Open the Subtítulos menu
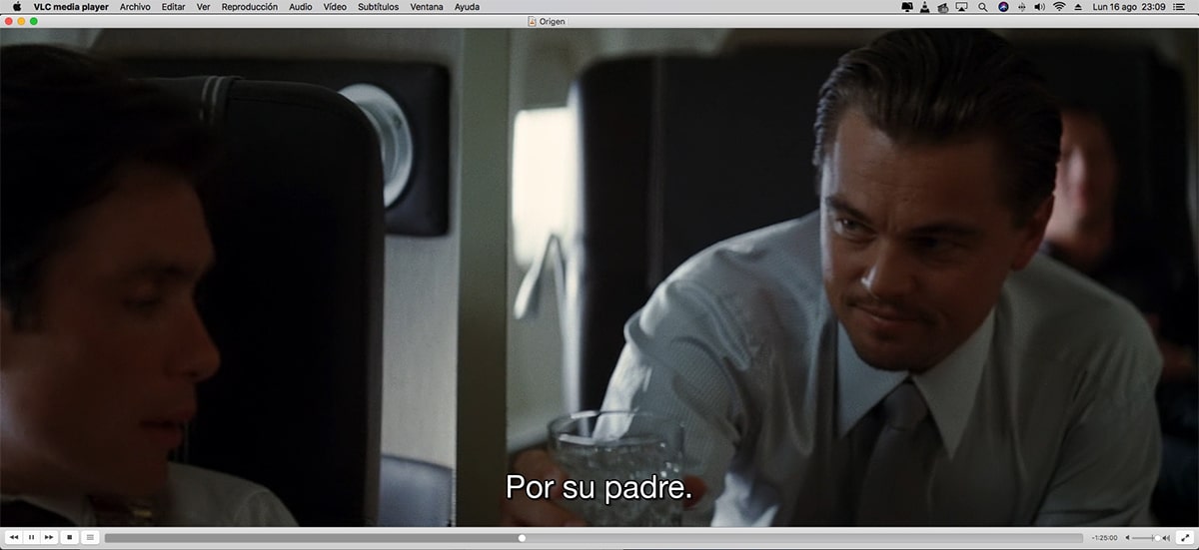Image resolution: width=1199 pixels, height=550 pixels. 378,6
